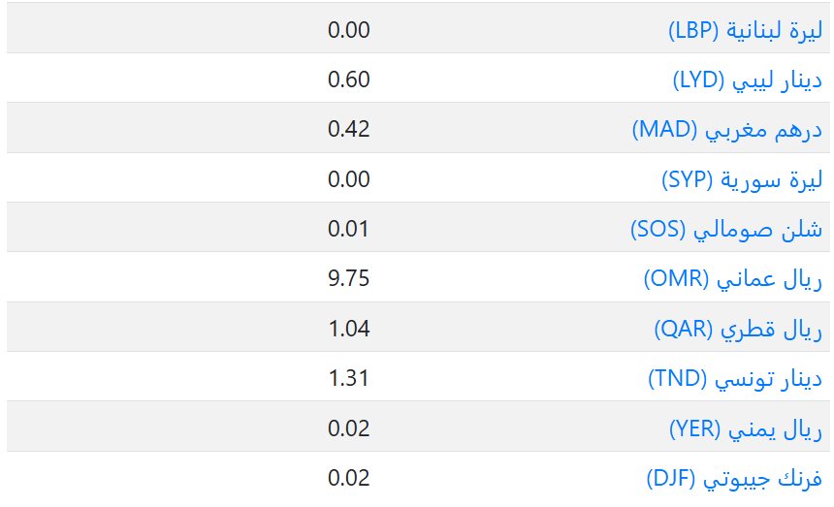Open the Moroccan dirham (MAD) link
The width and height of the screenshot is (834, 507).
[x=726, y=129]
